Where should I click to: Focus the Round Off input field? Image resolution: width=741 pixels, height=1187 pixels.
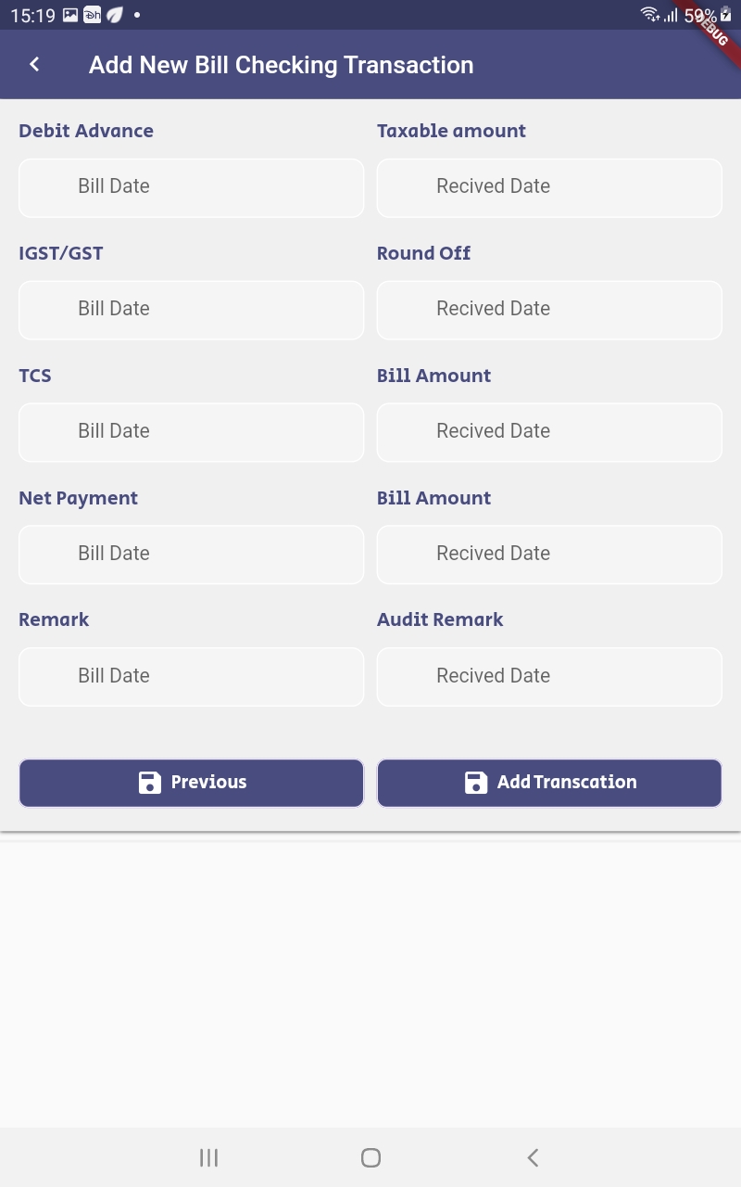coord(549,310)
